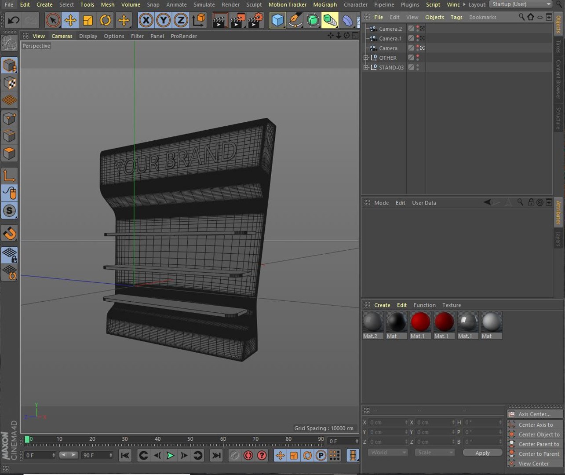Switch to Texture mode icon
The image size is (565, 475).
tap(10, 83)
